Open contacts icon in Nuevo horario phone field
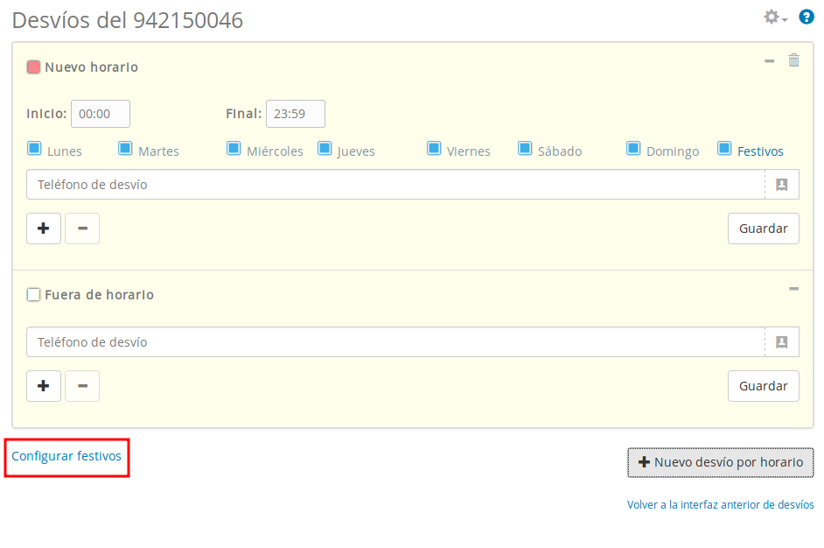824x548 pixels. [782, 185]
